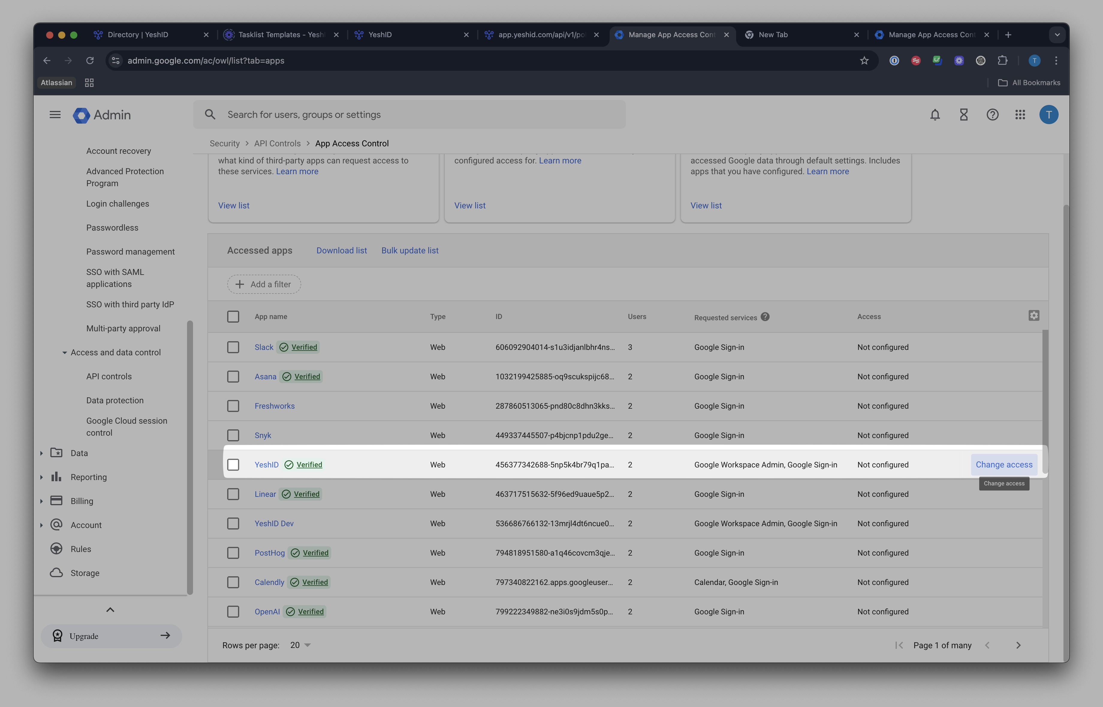The height and width of the screenshot is (707, 1103).
Task: Bookmark this page with the star icon
Action: click(864, 61)
